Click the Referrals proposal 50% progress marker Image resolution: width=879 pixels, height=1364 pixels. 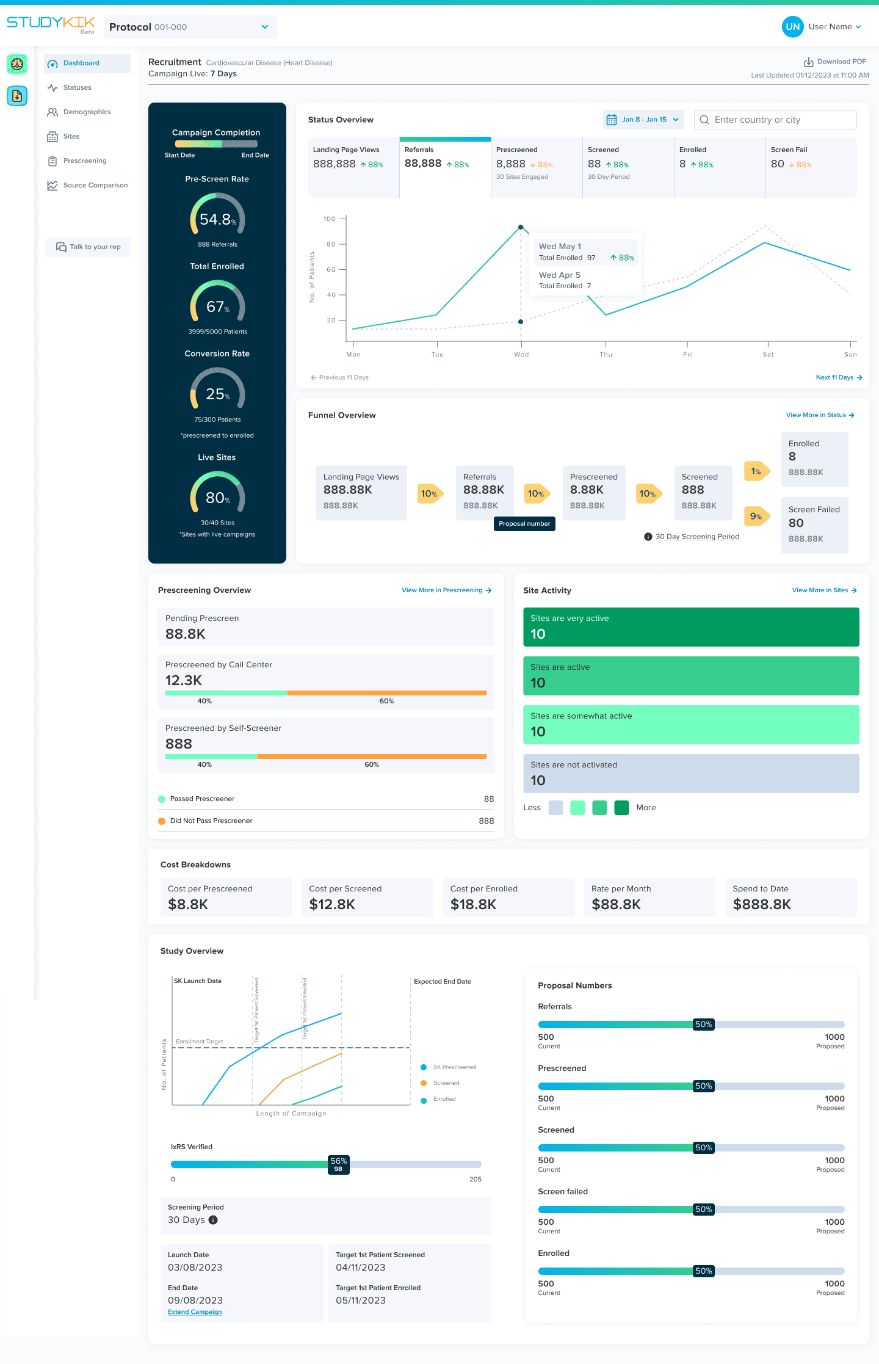[704, 1025]
